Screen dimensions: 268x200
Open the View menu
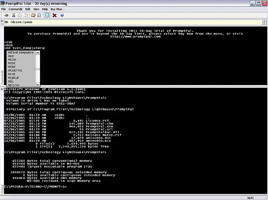[x=36, y=9]
